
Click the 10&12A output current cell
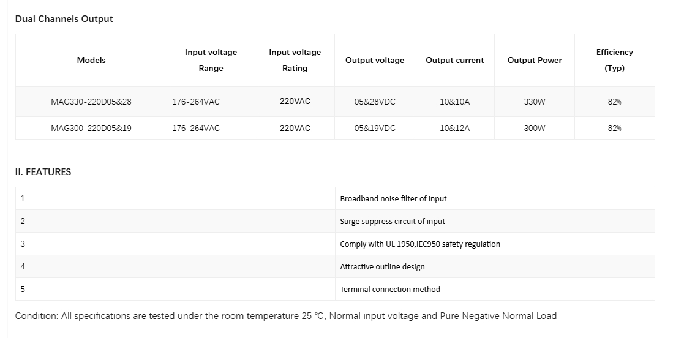(x=454, y=128)
